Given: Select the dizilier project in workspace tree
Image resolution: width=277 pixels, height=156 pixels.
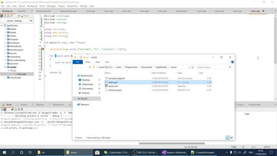Looking at the screenshot, I should tap(13, 36).
